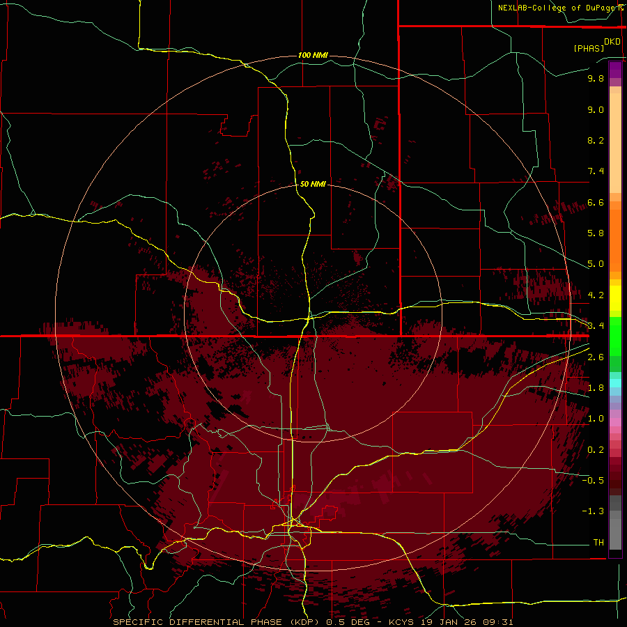Viewport: 627px width, 627px height.
Task: Pick the gray segment at the bottom of the color bar
Action: click(615, 534)
